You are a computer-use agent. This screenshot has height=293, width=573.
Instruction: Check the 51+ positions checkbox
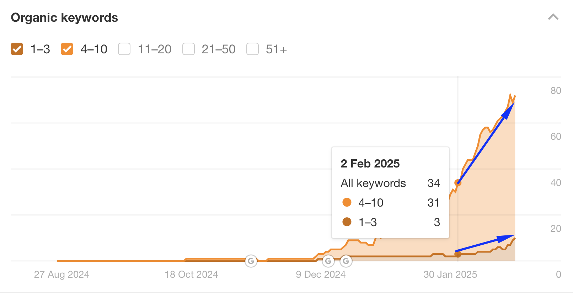pyautogui.click(x=252, y=49)
